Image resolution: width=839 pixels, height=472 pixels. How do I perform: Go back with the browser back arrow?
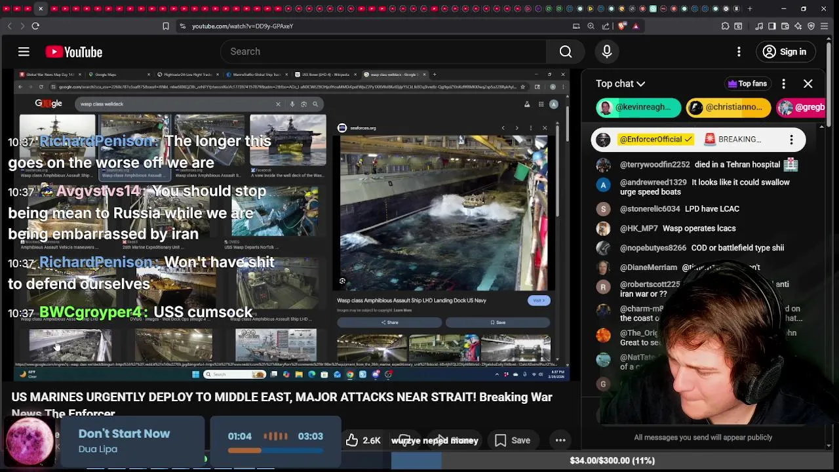9,26
